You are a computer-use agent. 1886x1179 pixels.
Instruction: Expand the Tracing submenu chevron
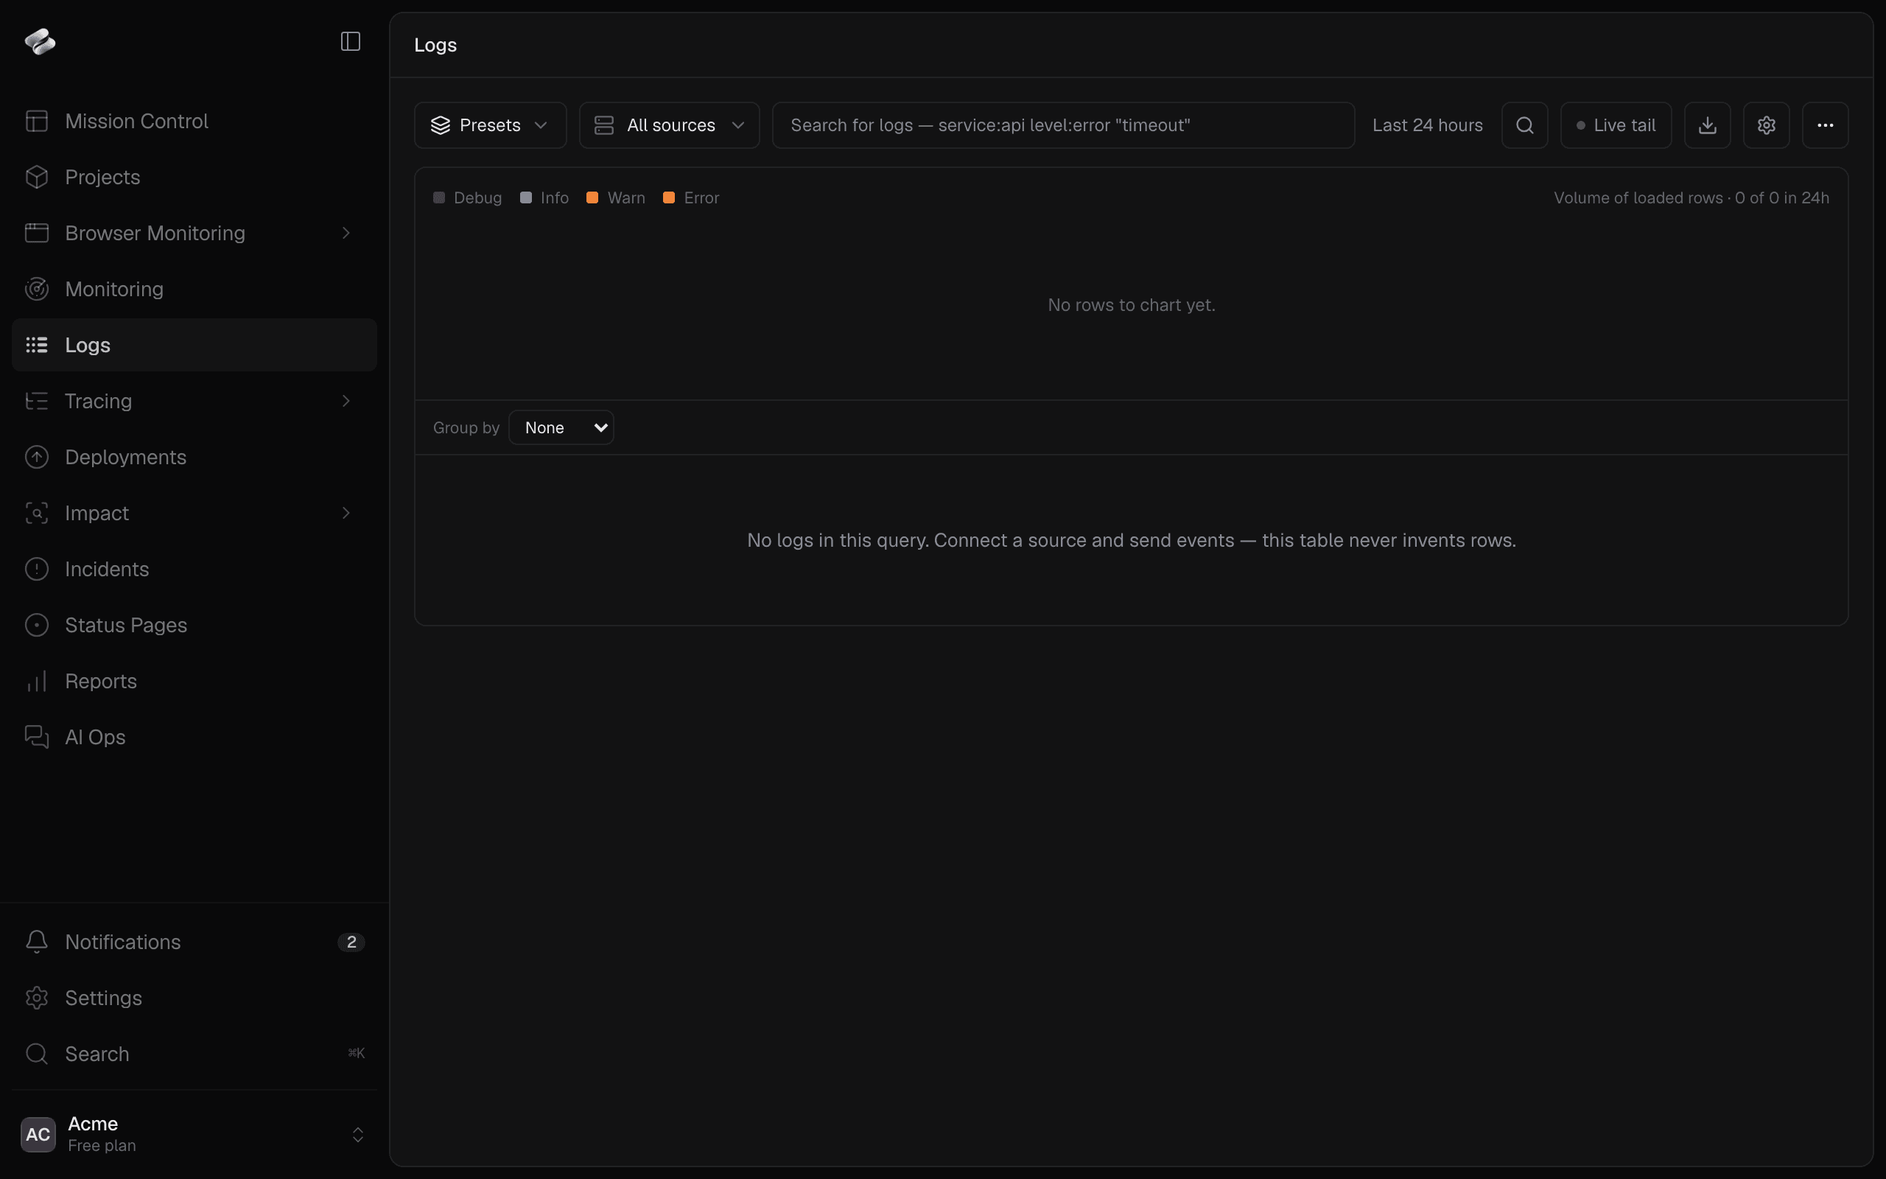coord(346,401)
